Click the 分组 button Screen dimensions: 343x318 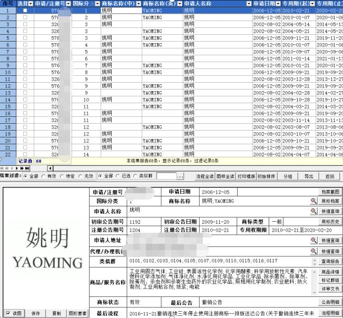pyautogui.click(x=288, y=176)
